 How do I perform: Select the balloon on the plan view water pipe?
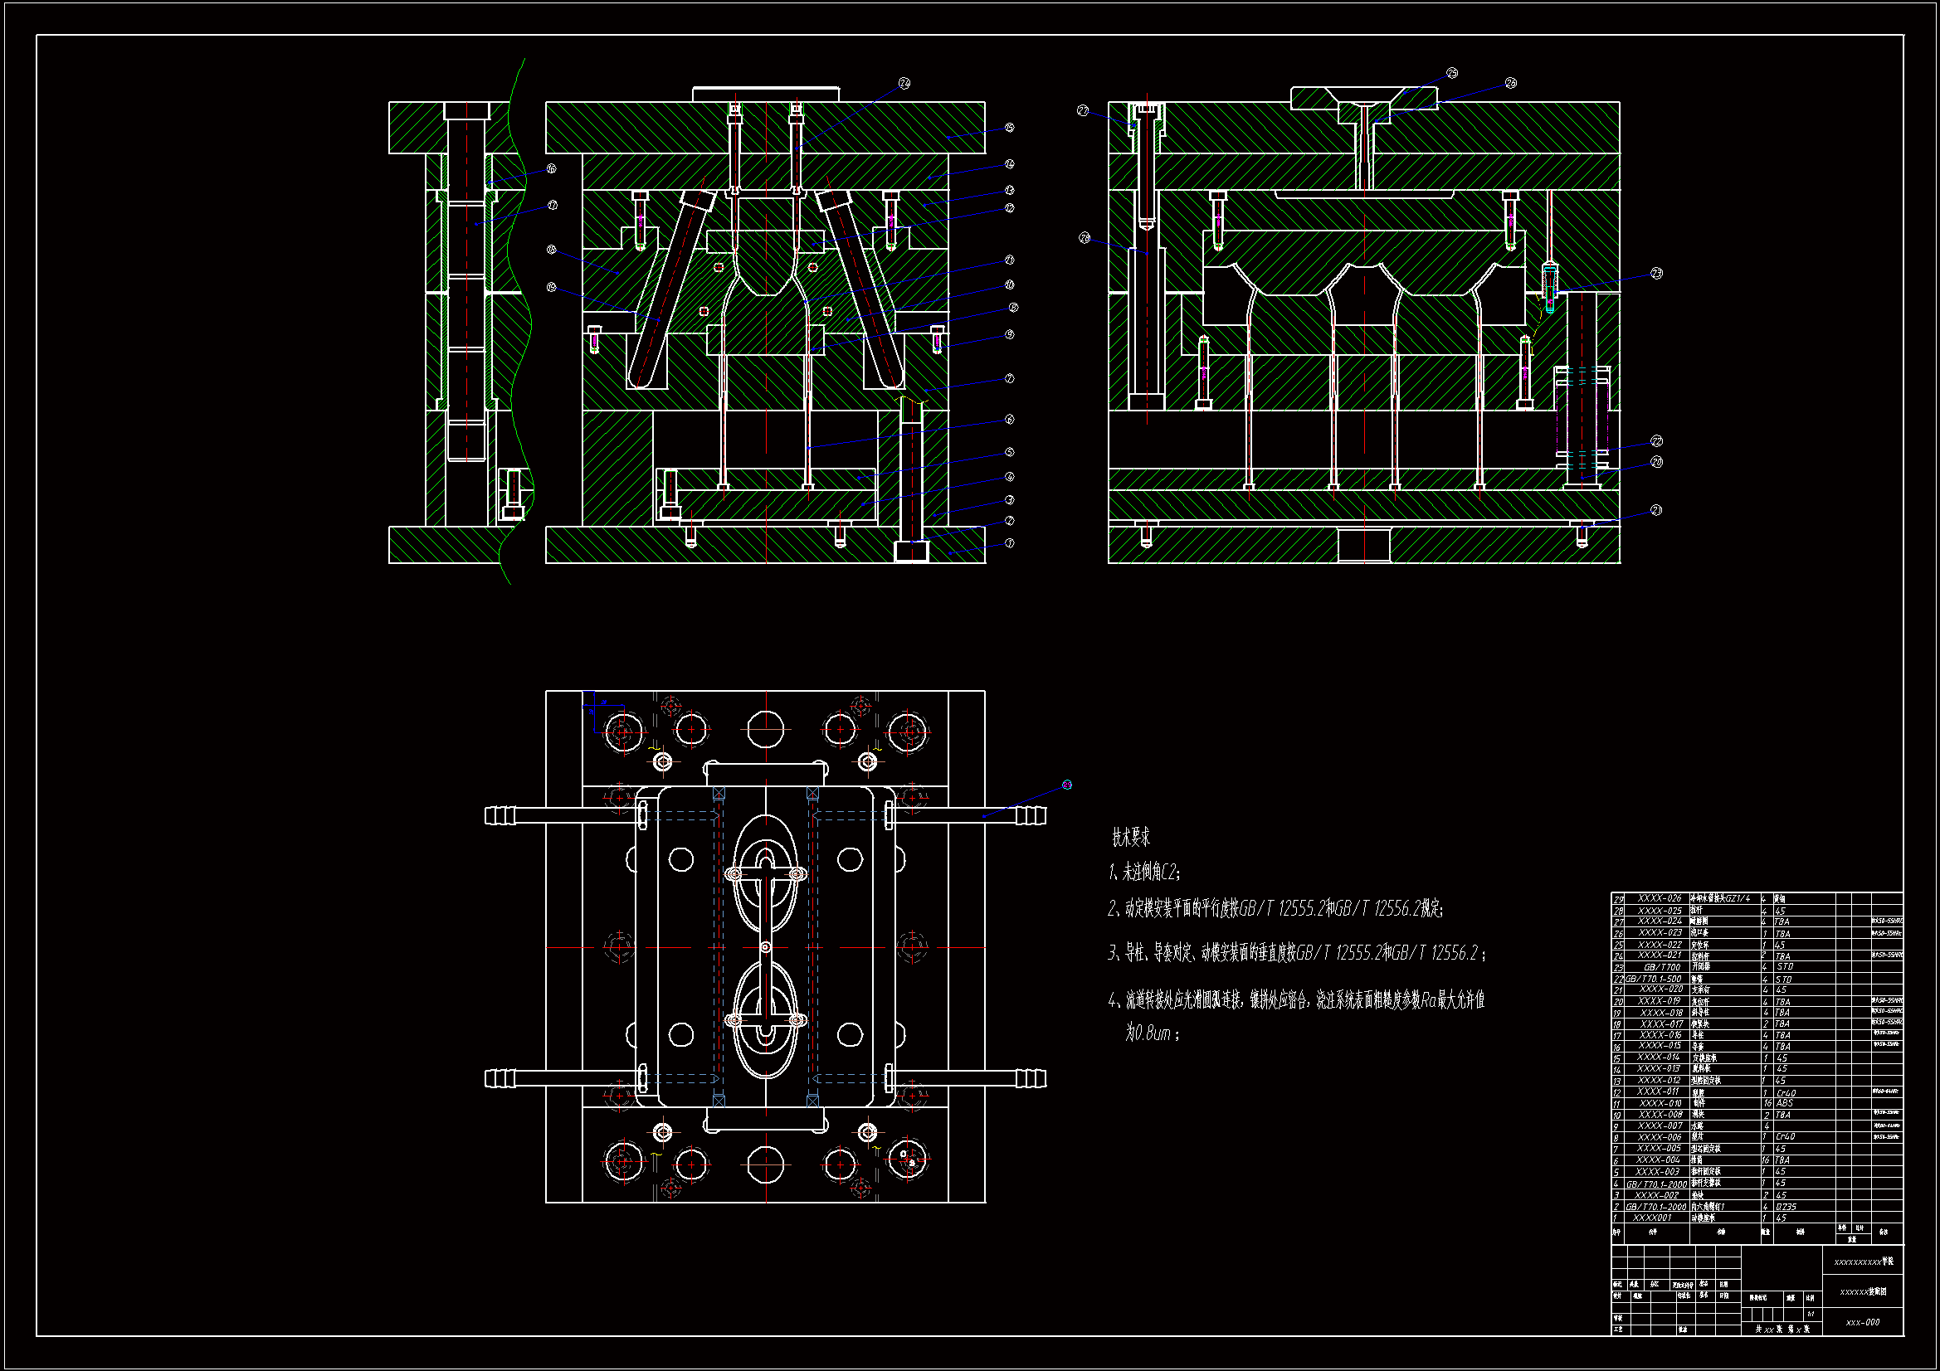tap(1067, 785)
